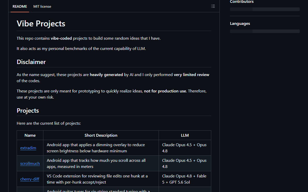The width and height of the screenshot is (308, 192).
Task: Click the Projects heading
Action: click(28, 111)
